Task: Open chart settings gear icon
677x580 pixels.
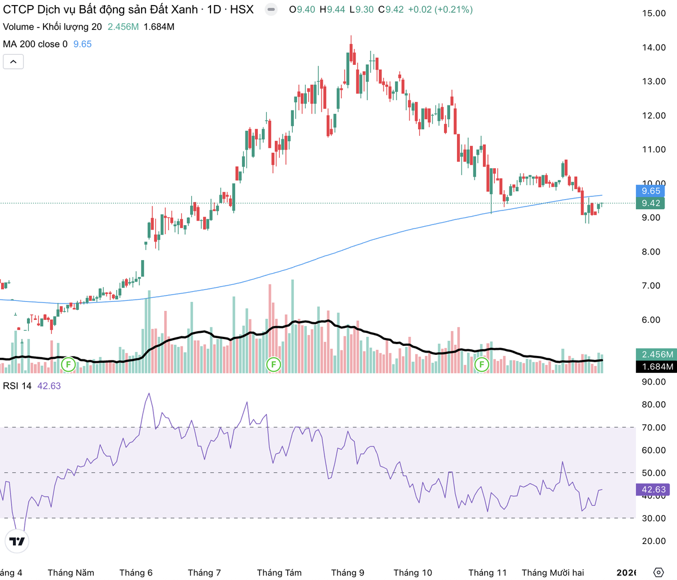Action: pyautogui.click(x=658, y=572)
